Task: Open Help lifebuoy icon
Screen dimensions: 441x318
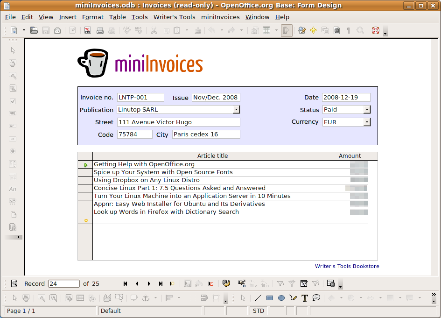Action: click(376, 30)
